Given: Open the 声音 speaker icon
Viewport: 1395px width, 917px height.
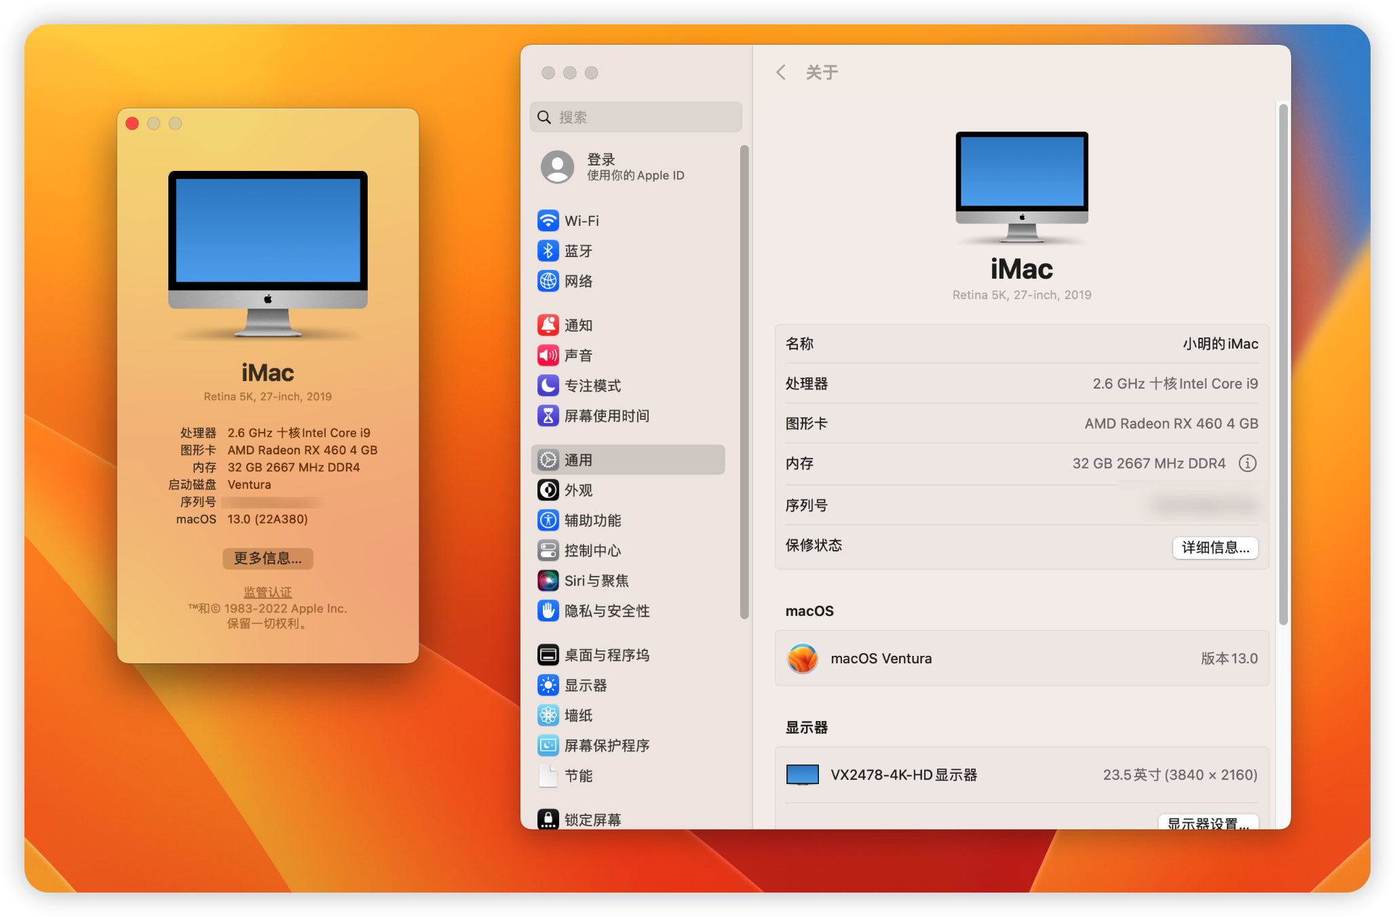Looking at the screenshot, I should point(548,355).
